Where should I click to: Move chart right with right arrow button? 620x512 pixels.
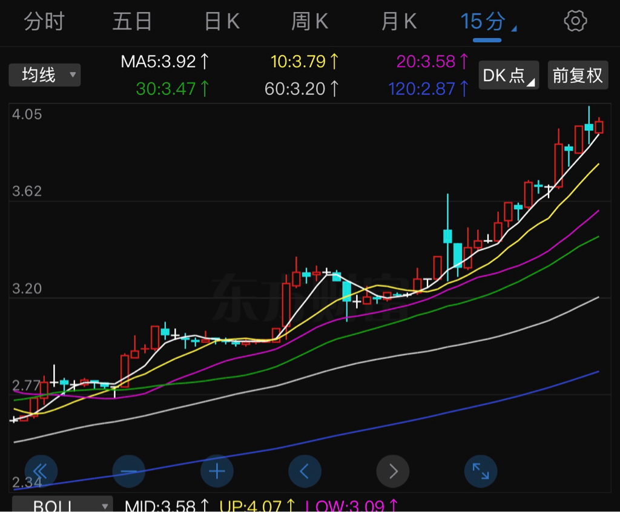point(392,471)
